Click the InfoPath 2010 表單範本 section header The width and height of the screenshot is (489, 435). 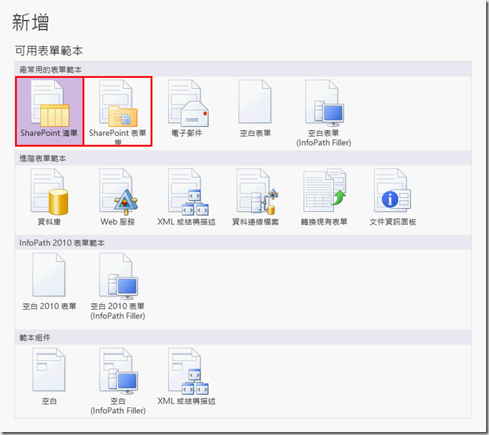pos(62,243)
